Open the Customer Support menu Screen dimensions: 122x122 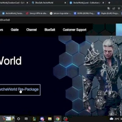(x=74, y=30)
